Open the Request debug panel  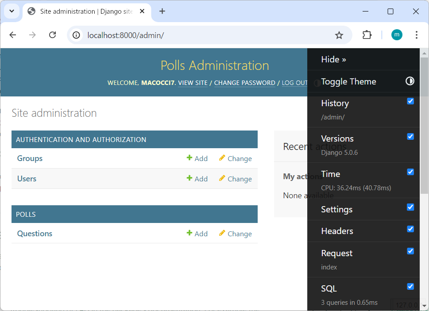point(336,253)
